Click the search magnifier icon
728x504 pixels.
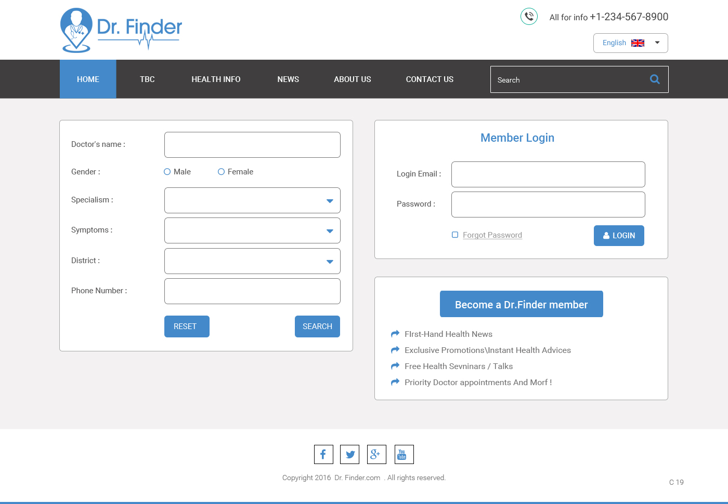655,79
